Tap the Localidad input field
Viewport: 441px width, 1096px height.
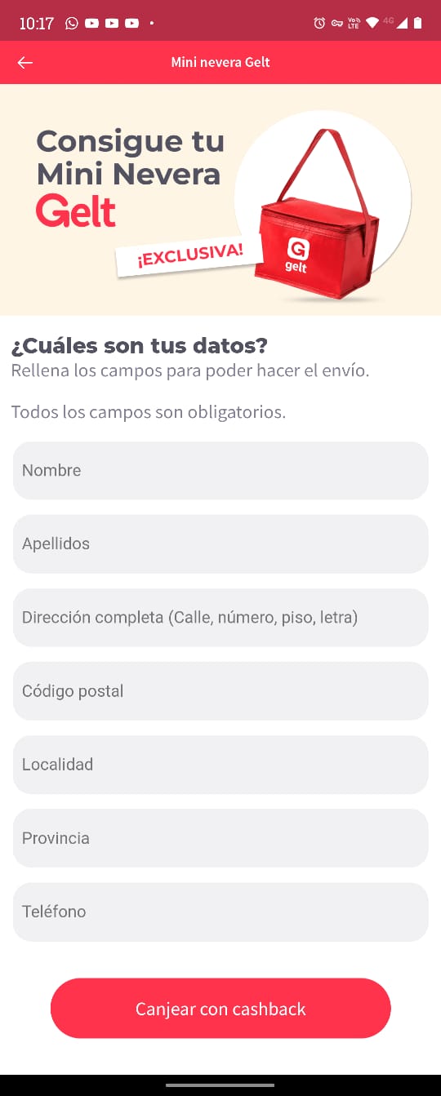point(220,765)
